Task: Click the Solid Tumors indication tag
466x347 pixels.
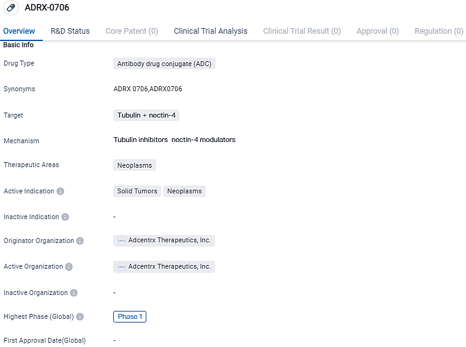Action: point(137,191)
